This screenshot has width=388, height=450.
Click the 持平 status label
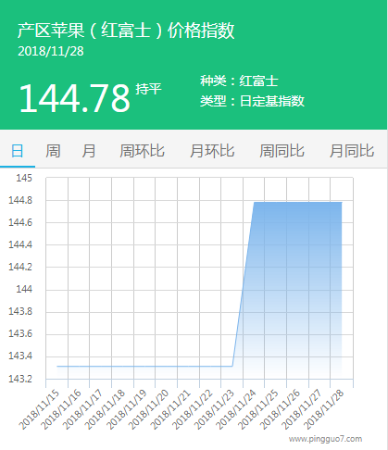tap(148, 89)
